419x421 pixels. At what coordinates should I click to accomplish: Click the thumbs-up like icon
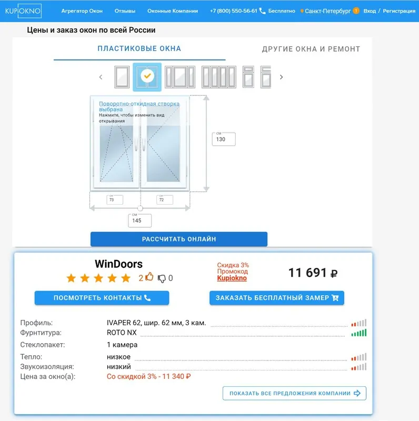(x=149, y=277)
